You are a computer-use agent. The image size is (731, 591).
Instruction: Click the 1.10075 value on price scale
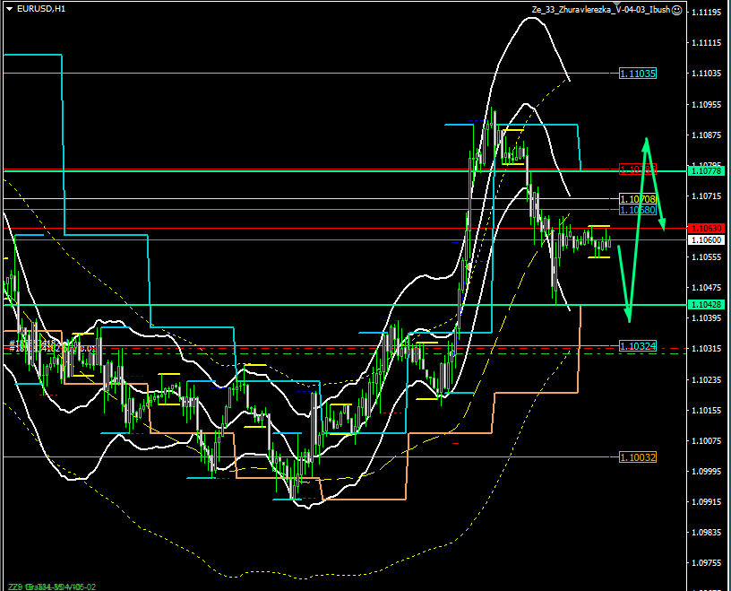pos(706,440)
